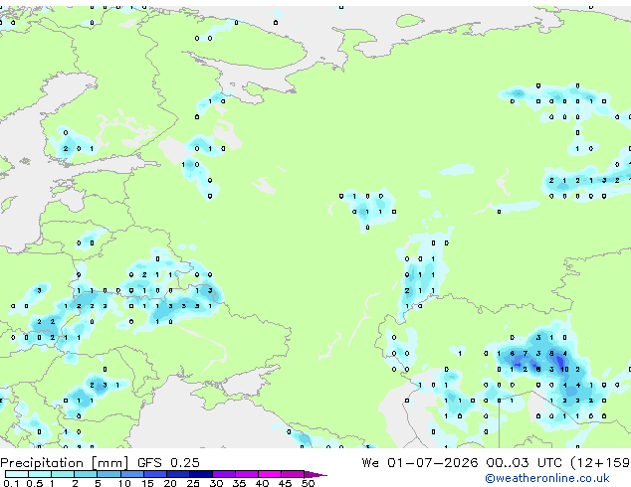Select the 45–50 mm legend color
Image resolution: width=631 pixels, height=487 pixels.
(293, 474)
